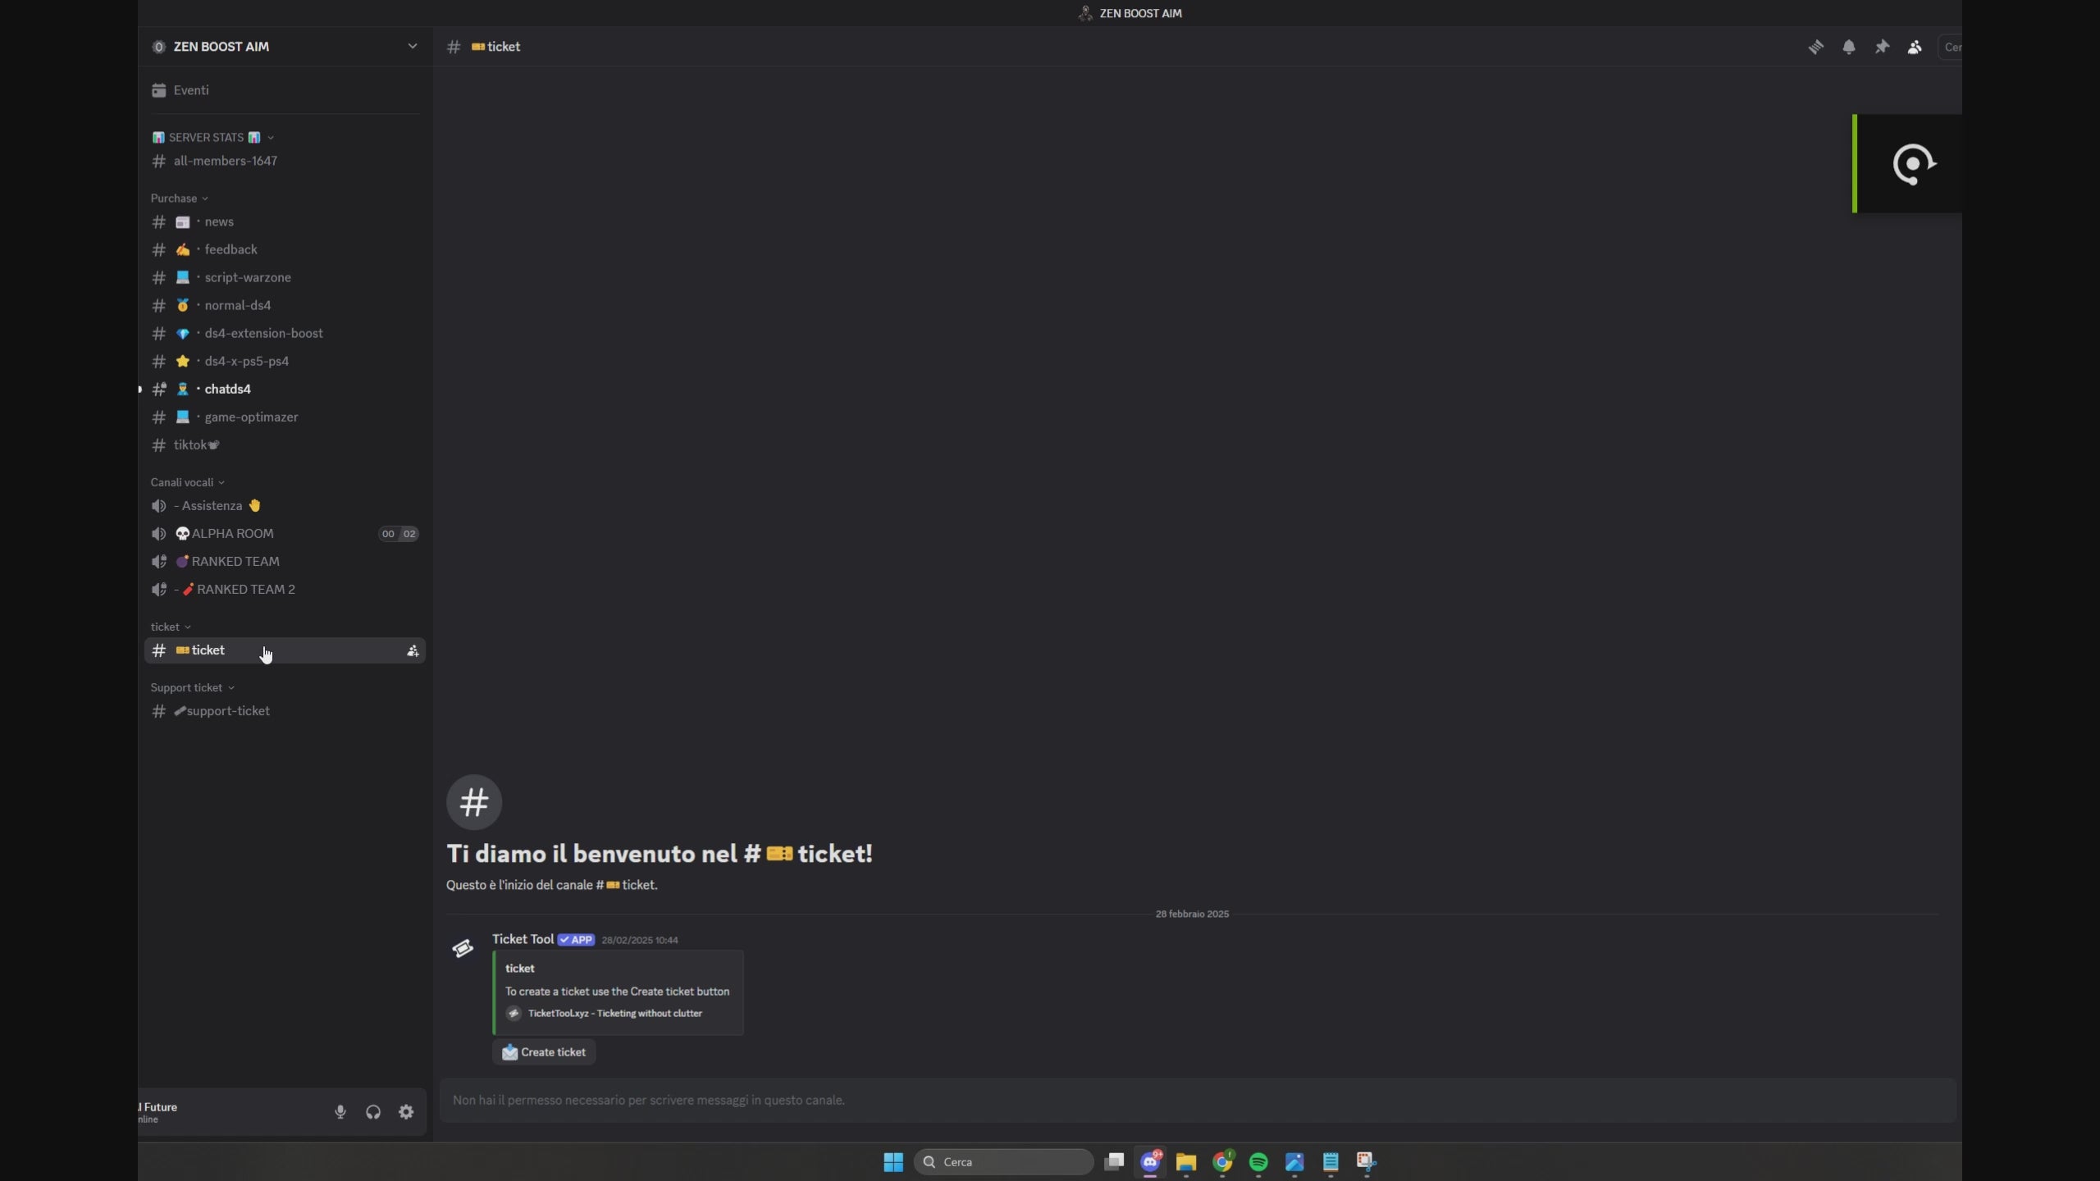Open the news channel
Screen dimensions: 2100x1181
click(x=284, y=221)
